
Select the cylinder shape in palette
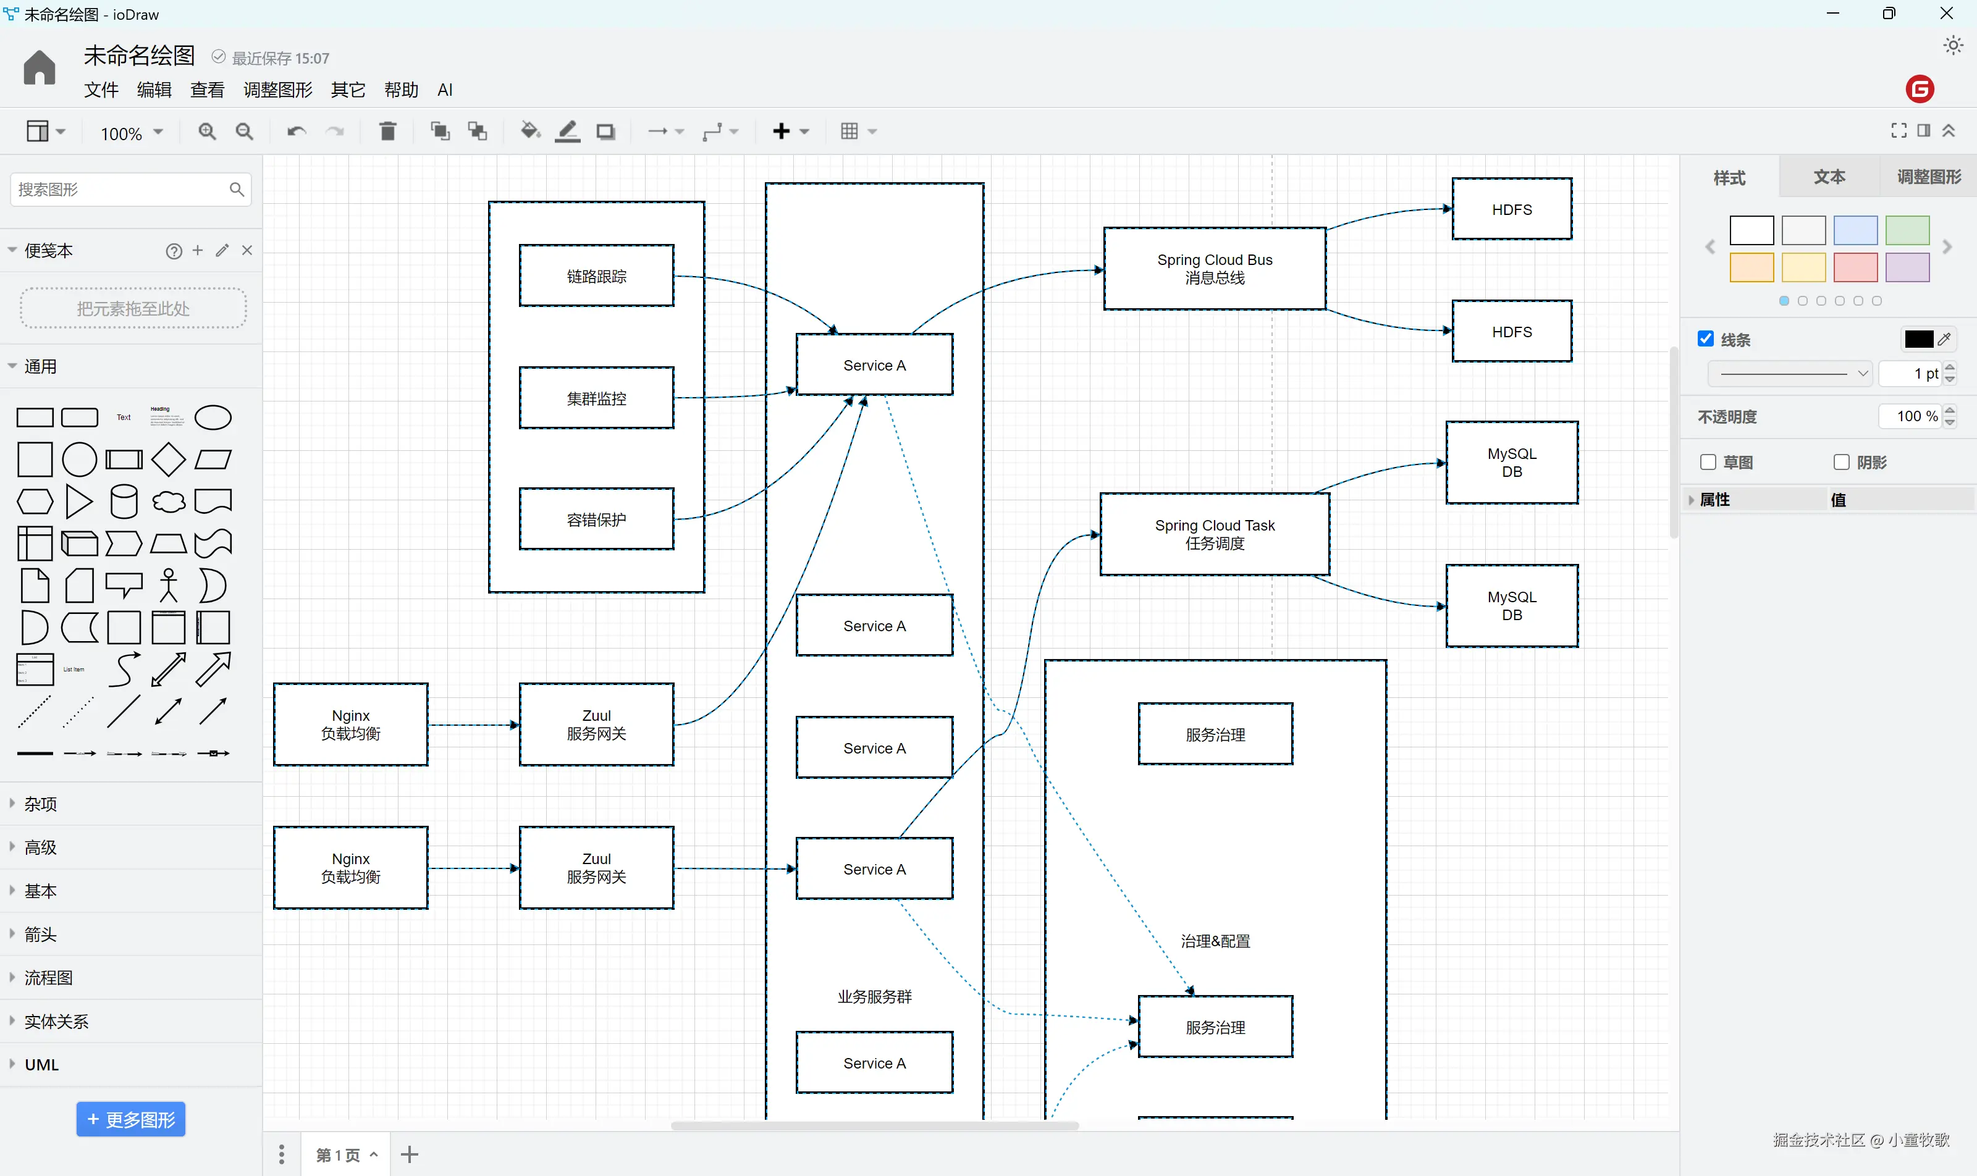tap(124, 502)
